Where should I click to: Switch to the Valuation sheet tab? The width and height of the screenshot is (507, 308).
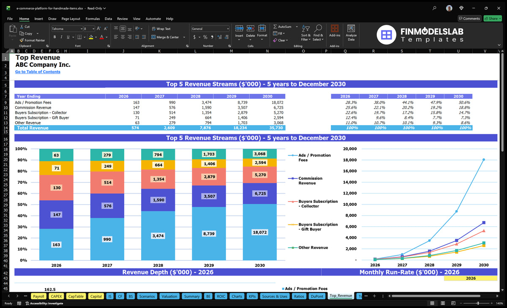coord(169,296)
